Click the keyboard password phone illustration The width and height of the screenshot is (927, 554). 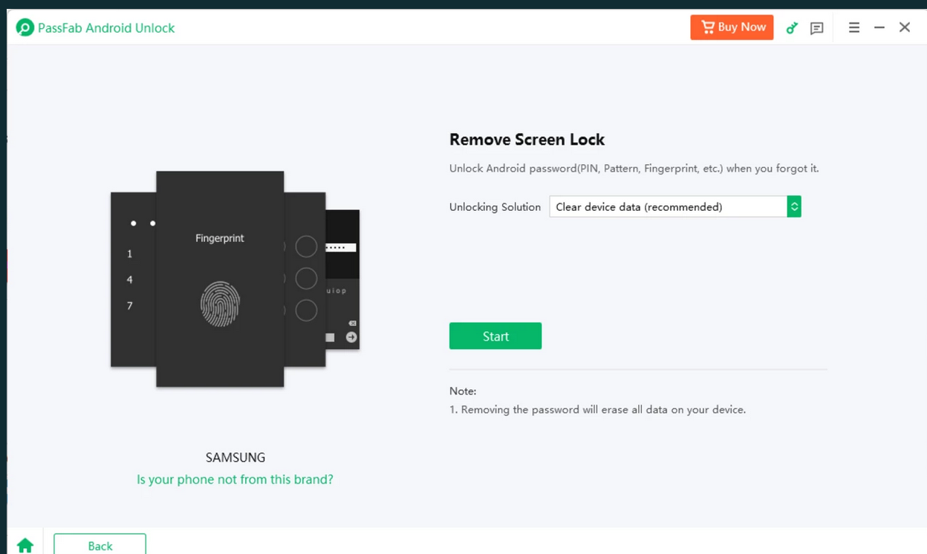pyautogui.click(x=342, y=280)
